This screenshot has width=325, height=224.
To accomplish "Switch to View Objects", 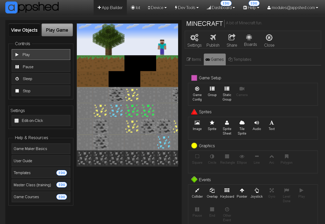I will point(24,30).
